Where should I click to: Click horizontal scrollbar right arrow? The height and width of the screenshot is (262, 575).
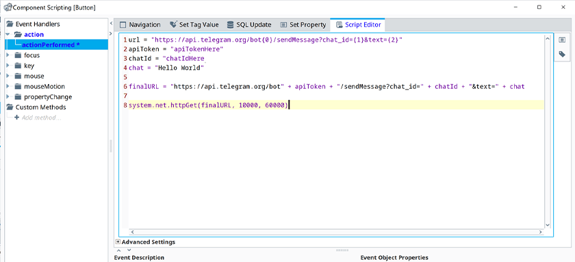(540, 232)
